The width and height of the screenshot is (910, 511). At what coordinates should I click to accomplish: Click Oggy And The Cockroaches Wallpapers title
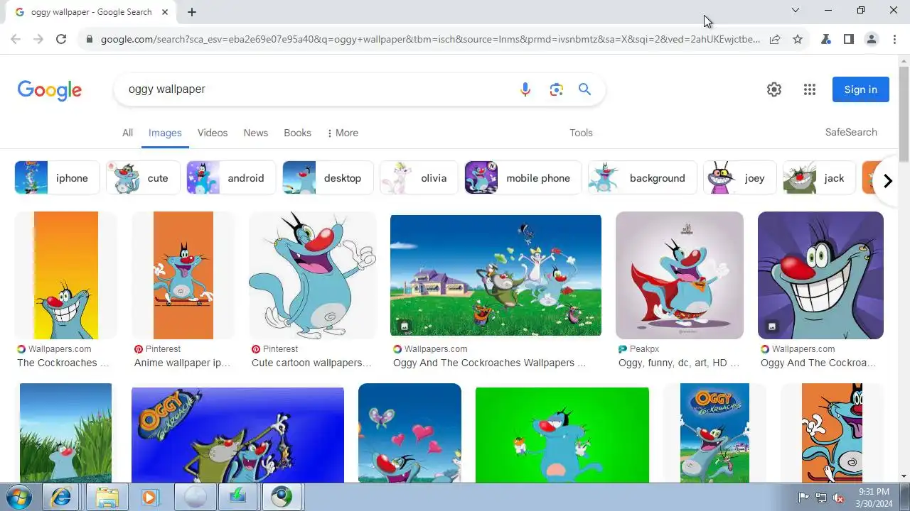tap(489, 363)
